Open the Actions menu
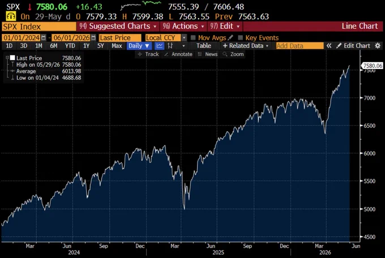Viewport: 385px width, 258px height. (x=183, y=26)
